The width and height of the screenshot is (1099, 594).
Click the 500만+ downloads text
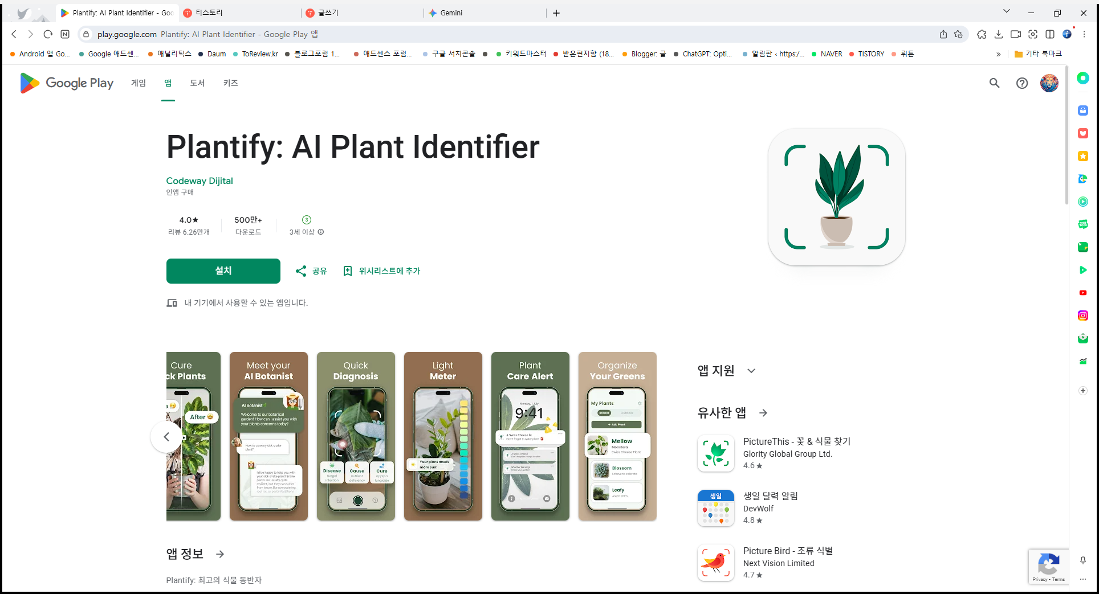[x=248, y=220]
